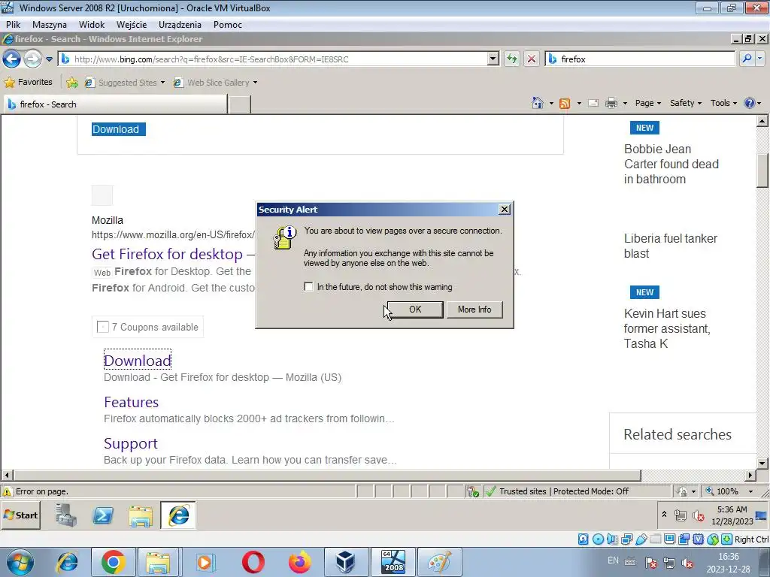Click the IE Back navigation arrow
The height and width of the screenshot is (577, 770).
(x=11, y=59)
